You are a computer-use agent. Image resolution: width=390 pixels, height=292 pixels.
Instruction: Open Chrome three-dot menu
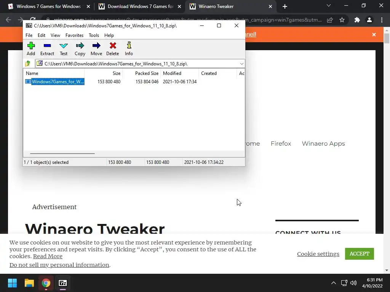pos(382,20)
